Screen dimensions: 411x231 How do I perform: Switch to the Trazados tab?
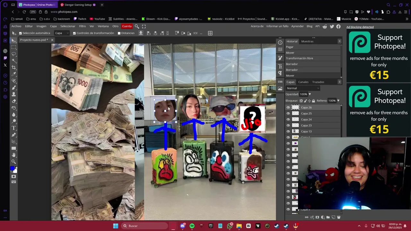click(x=318, y=82)
